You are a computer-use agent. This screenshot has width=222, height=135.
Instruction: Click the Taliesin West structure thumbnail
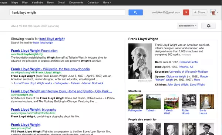(x=171, y=101)
